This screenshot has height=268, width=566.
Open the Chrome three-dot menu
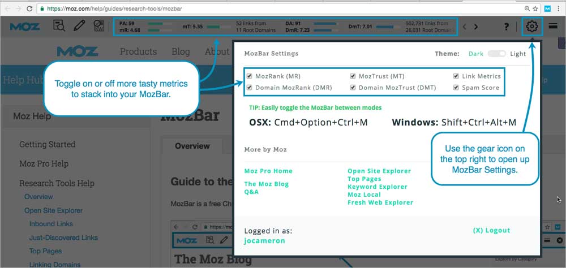(558, 8)
